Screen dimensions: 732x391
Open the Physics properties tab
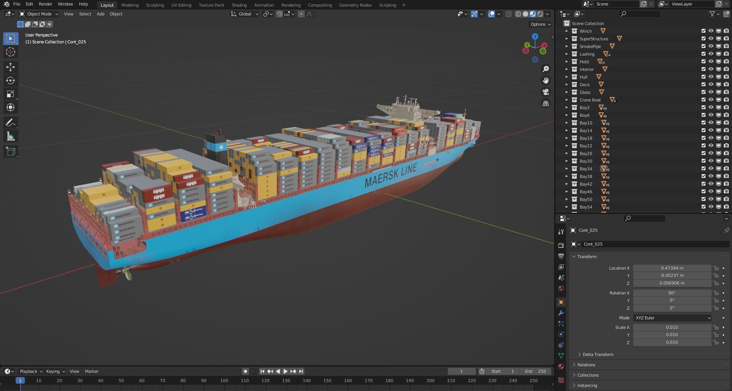pos(561,334)
